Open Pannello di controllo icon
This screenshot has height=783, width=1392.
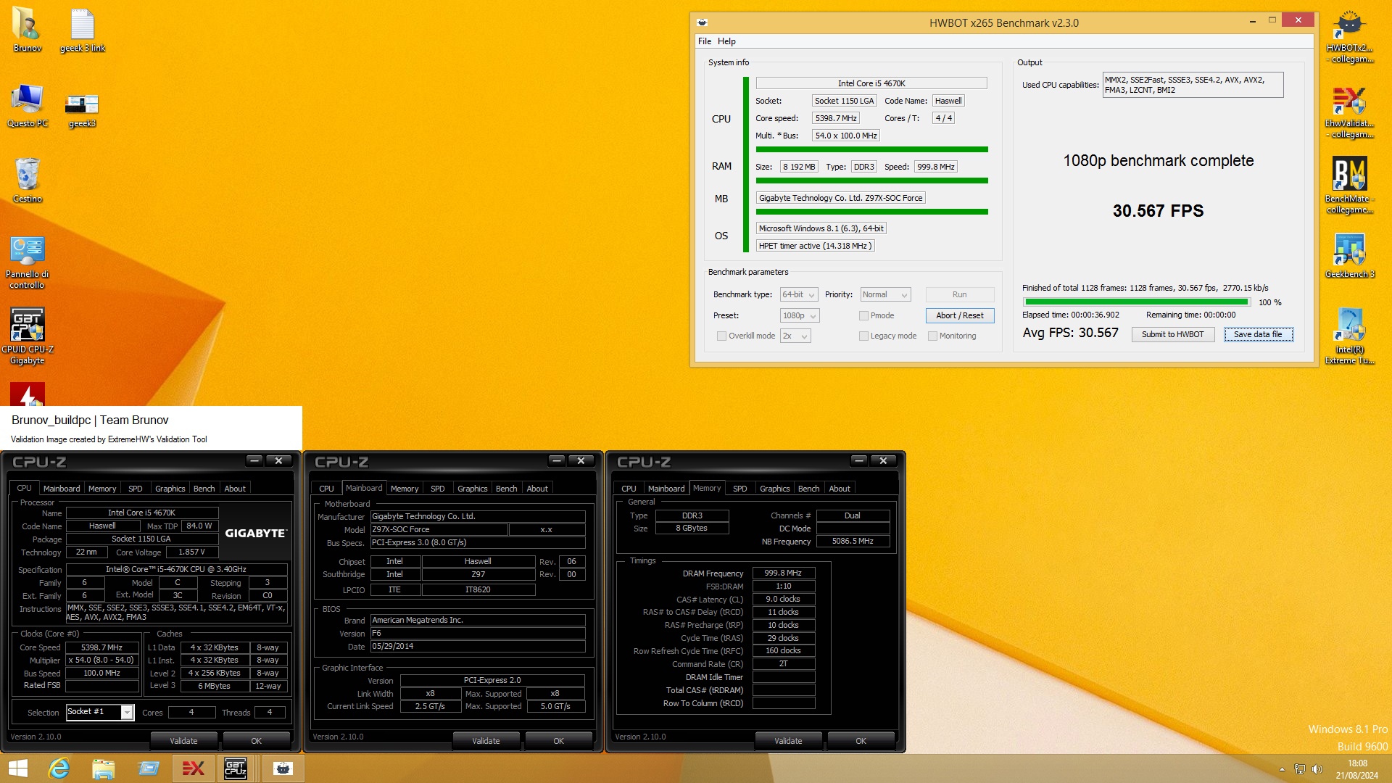click(27, 262)
